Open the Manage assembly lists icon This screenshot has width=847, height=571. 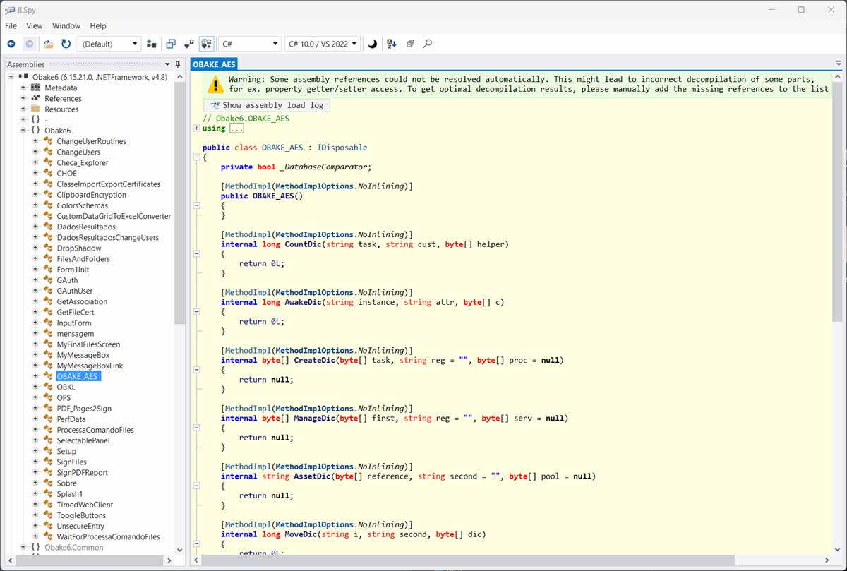point(151,44)
